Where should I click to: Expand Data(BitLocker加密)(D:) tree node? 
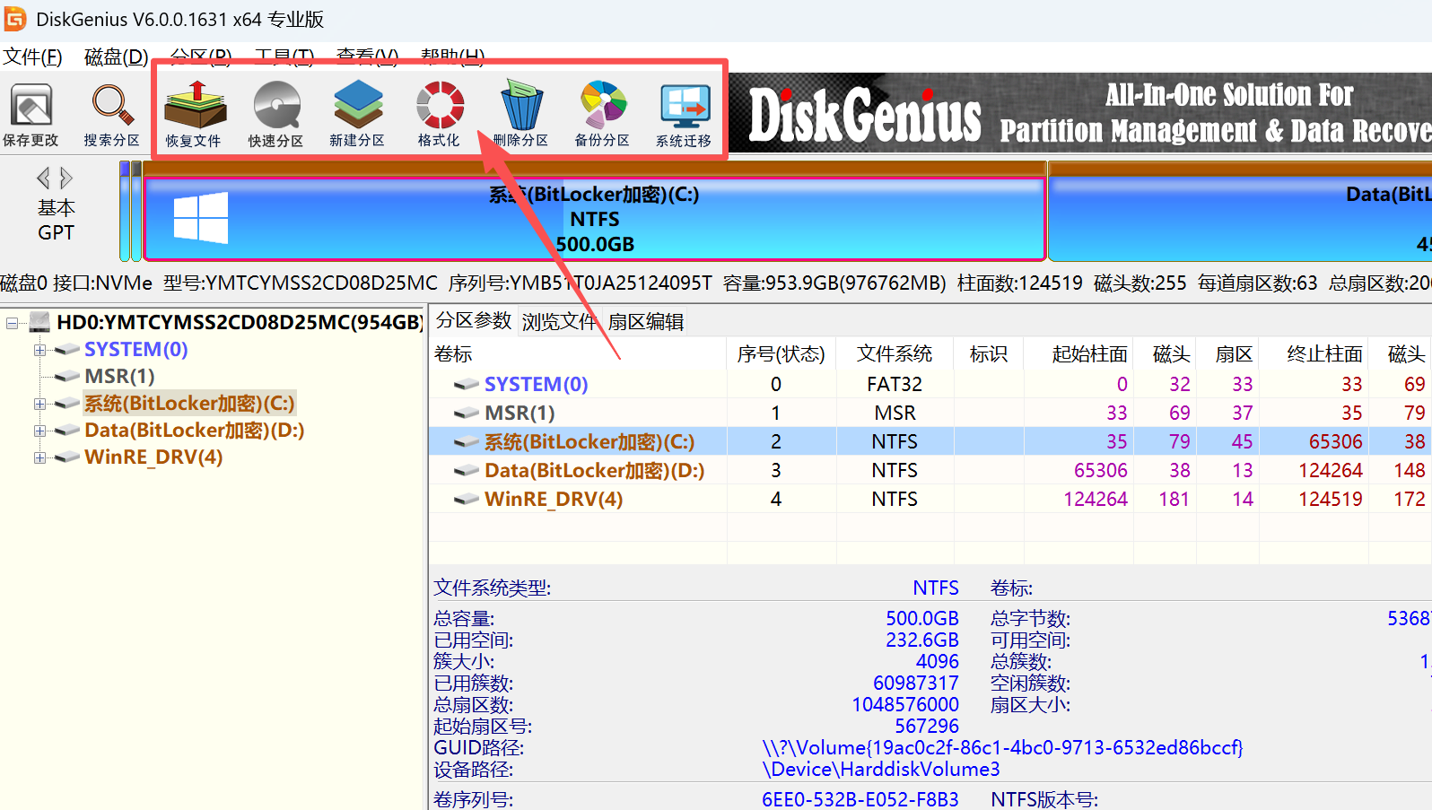(x=39, y=431)
